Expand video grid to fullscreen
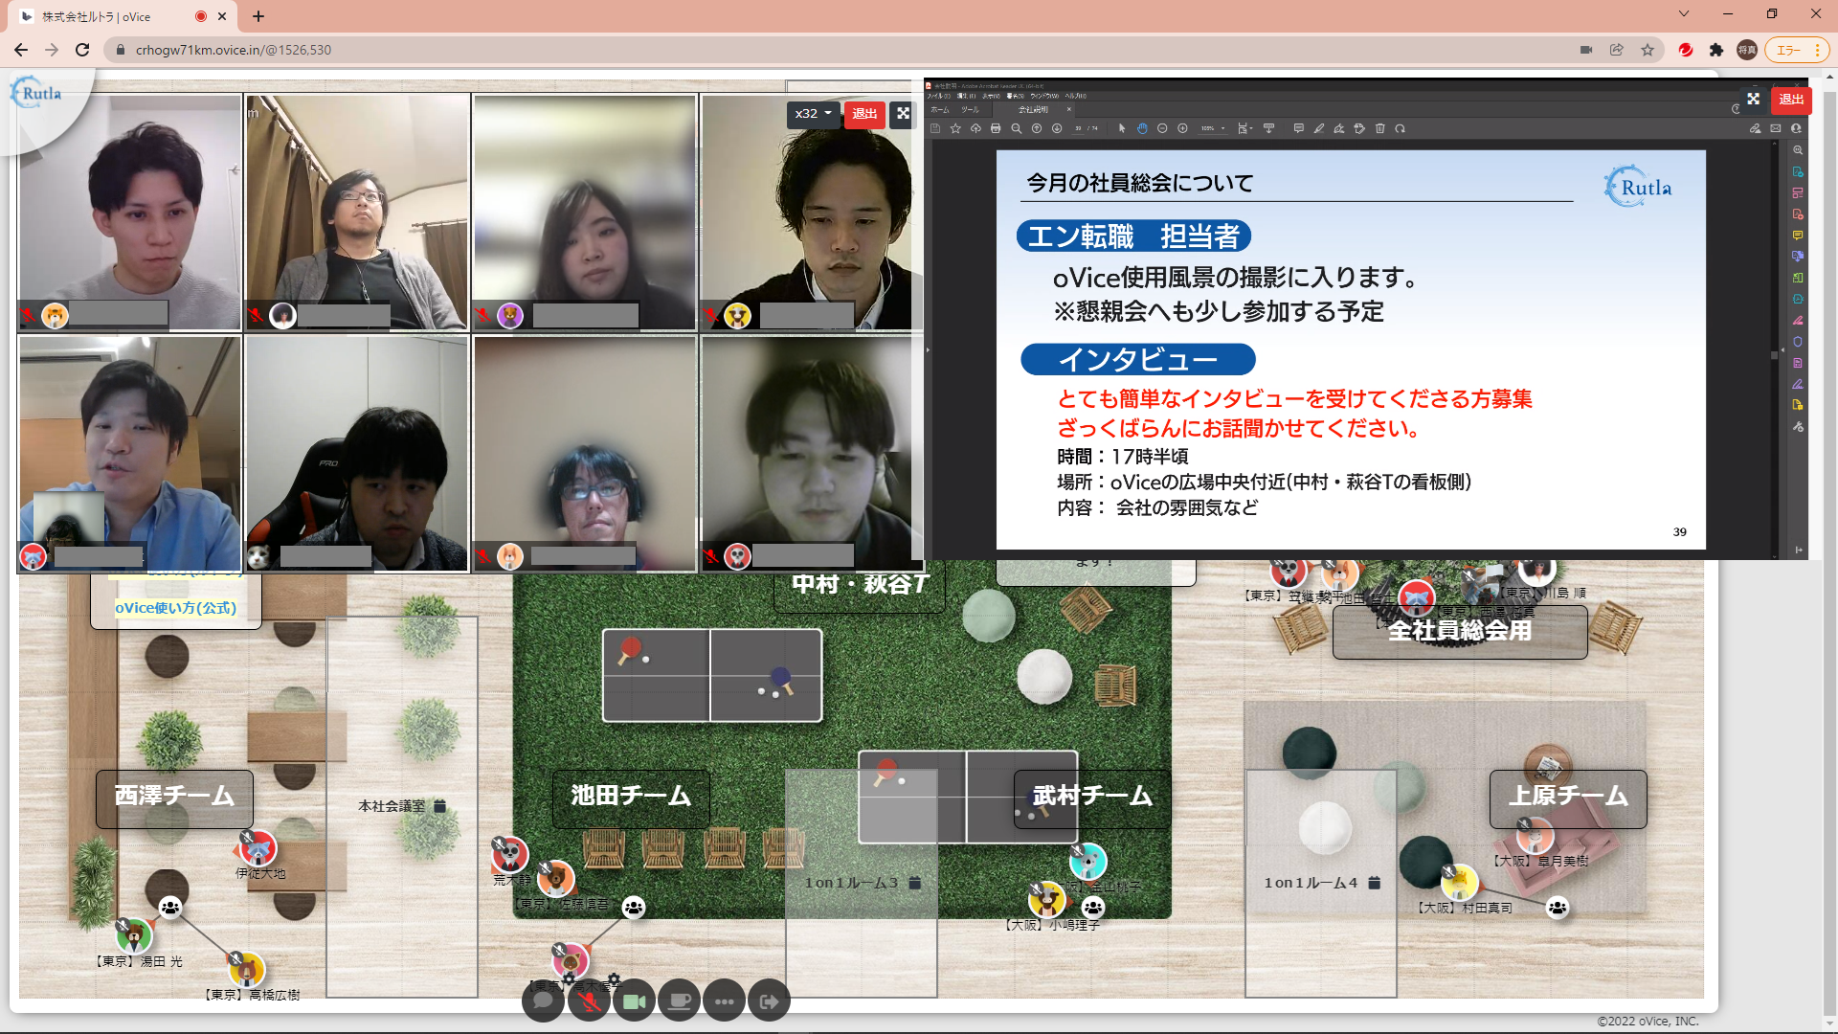 (x=903, y=114)
